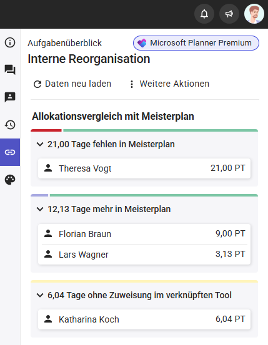Click the 21,00 PT value
268x345 pixels.
point(227,168)
